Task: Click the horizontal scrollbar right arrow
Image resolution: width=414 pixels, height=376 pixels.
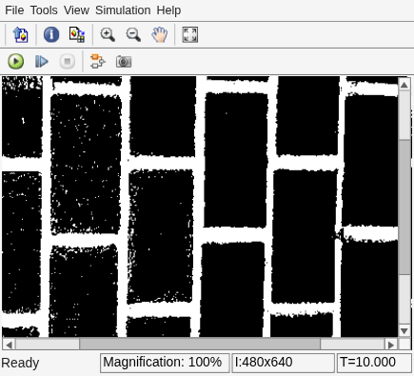Action: click(391, 345)
